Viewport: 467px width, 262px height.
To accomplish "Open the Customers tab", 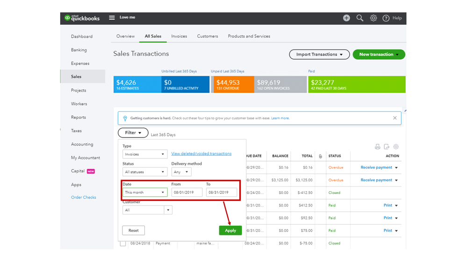I will tap(207, 36).
